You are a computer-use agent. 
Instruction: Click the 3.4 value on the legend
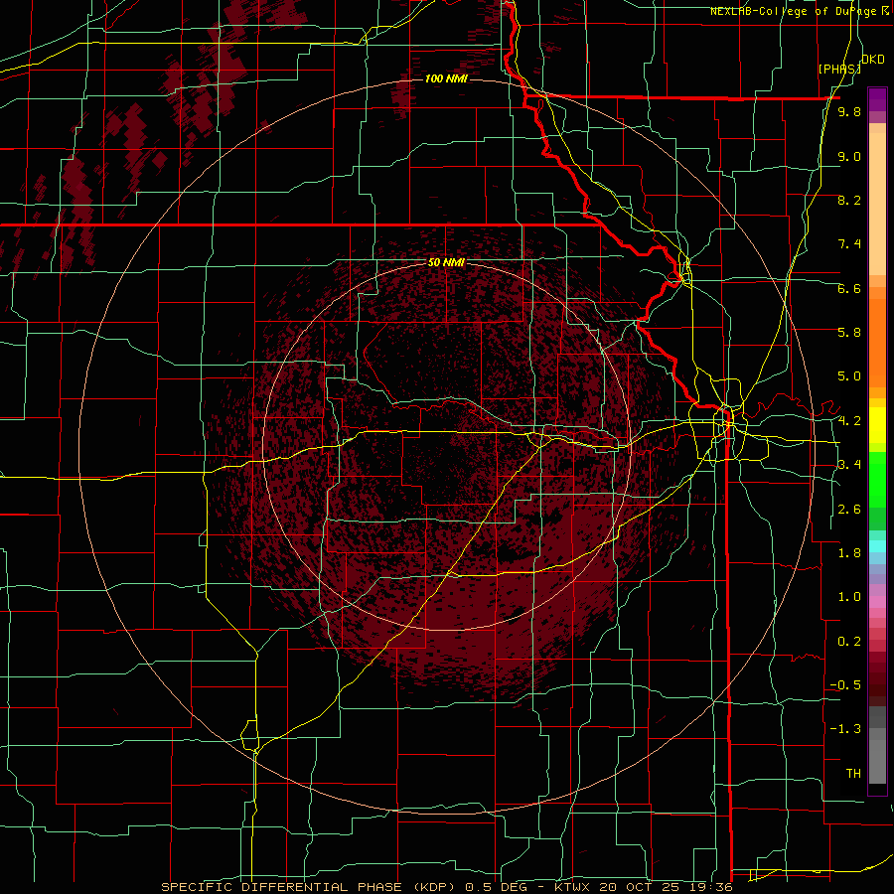pos(849,465)
